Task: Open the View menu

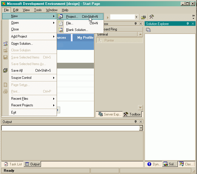Action: (x=26, y=10)
